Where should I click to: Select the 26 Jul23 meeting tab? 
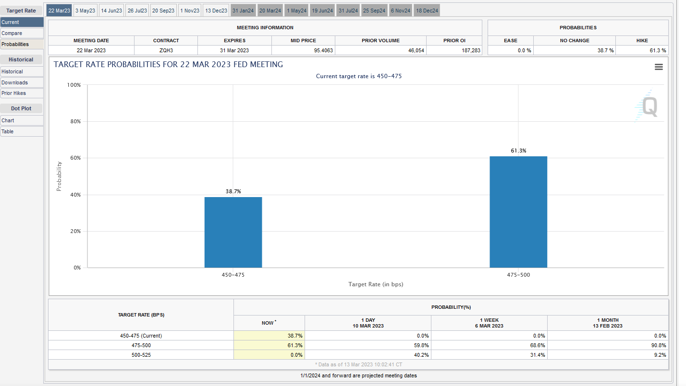(137, 11)
